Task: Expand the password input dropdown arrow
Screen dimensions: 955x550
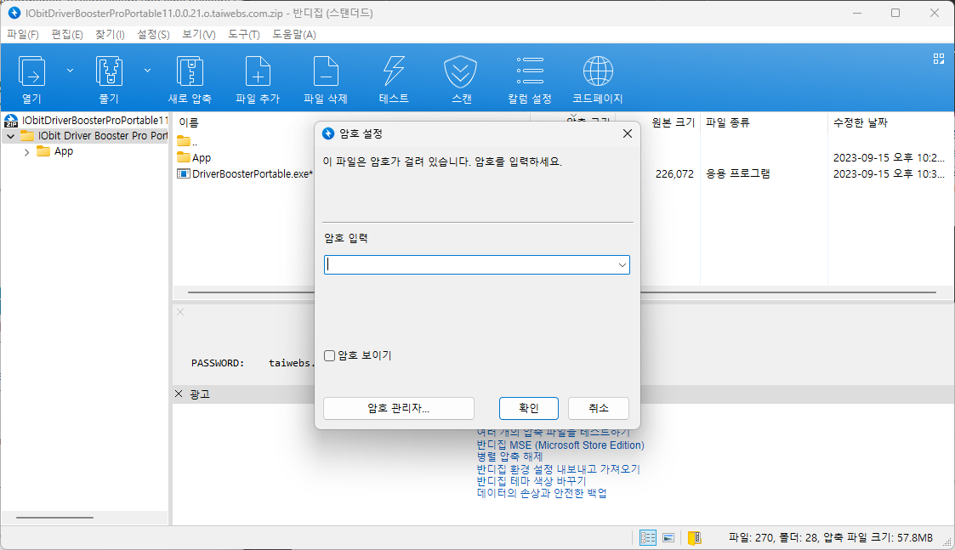Action: point(622,265)
